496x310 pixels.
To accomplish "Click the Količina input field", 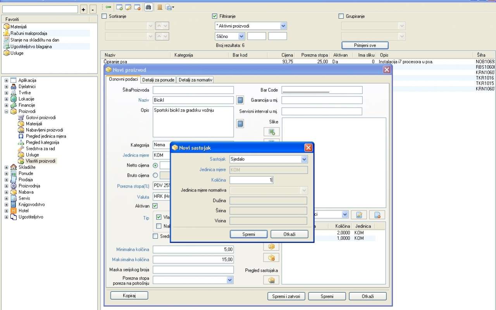I will [251, 180].
